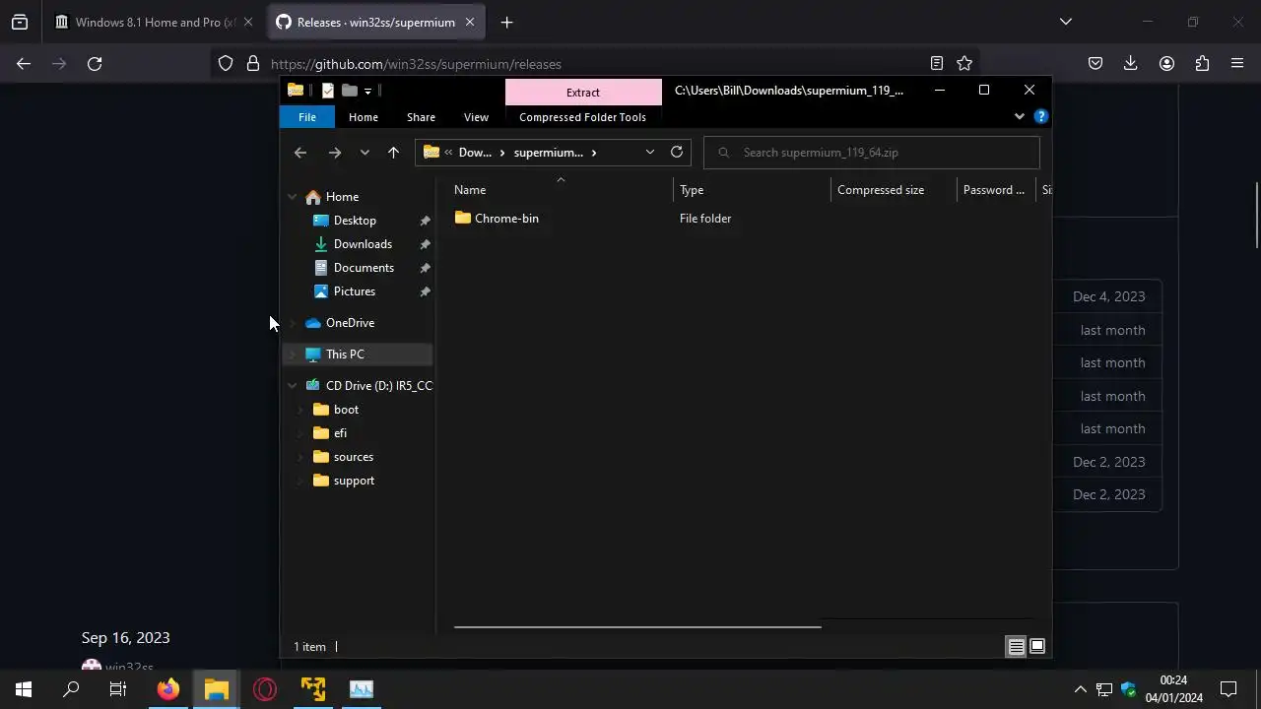Viewport: 1261px width, 709px height.
Task: Save page to Pocket
Action: coord(1095,64)
